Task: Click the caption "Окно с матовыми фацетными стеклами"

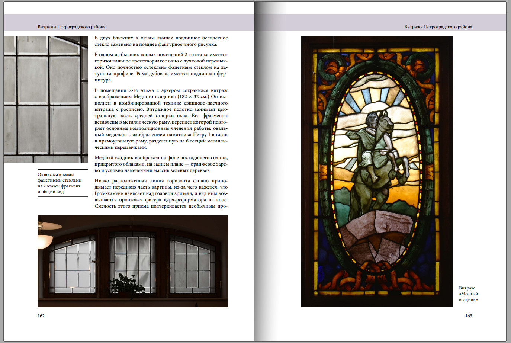Action: (60, 183)
